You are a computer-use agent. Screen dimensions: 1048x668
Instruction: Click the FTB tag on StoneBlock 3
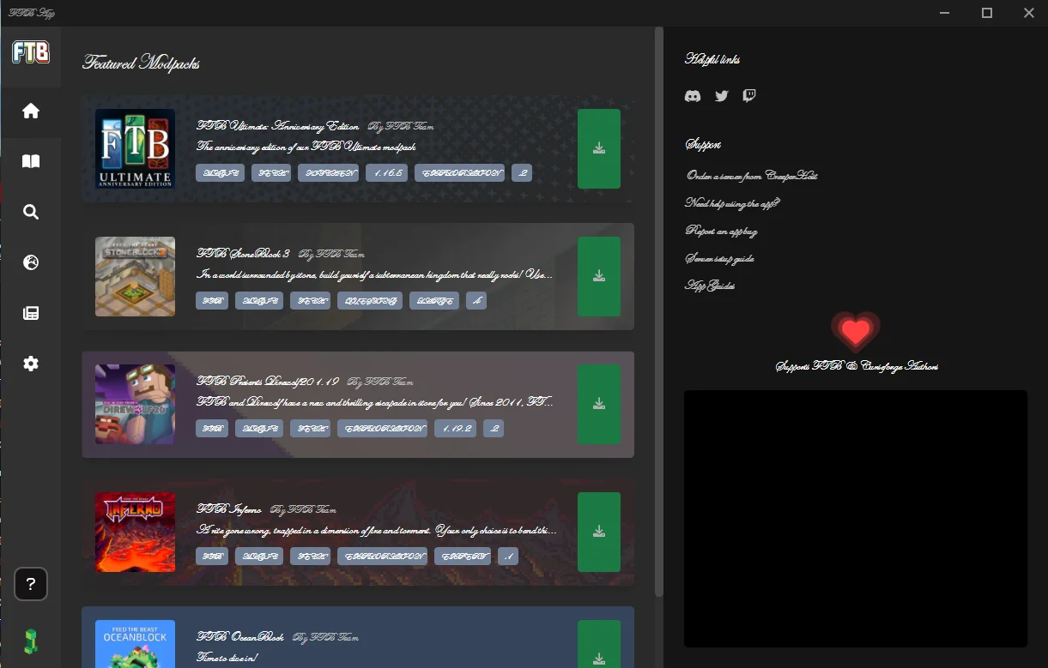[x=212, y=301]
